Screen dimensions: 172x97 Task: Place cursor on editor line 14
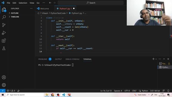coord(103,51)
